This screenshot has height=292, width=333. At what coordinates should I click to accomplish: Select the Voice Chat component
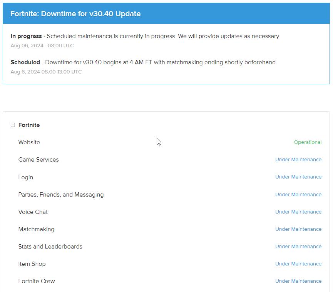(33, 212)
